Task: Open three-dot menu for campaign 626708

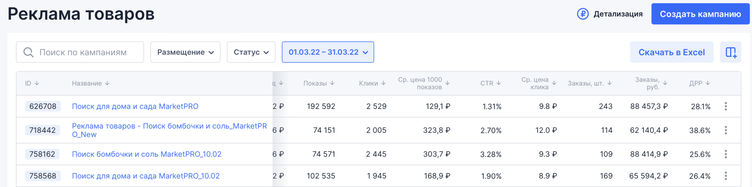Action: pos(726,106)
